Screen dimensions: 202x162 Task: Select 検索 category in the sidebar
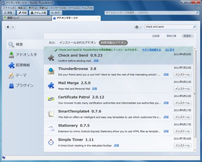25,44
